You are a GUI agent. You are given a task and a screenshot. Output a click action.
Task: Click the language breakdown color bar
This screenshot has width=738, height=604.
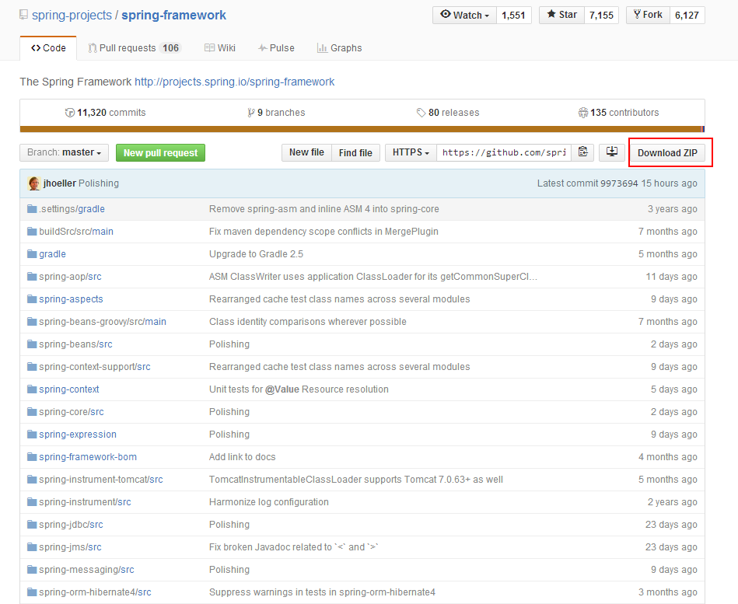tap(362, 129)
